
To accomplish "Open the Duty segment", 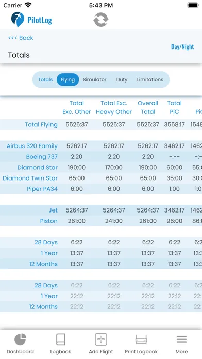I will [122, 79].
